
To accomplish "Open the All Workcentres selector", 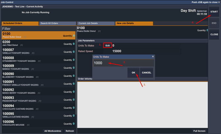I will (53, 131).
